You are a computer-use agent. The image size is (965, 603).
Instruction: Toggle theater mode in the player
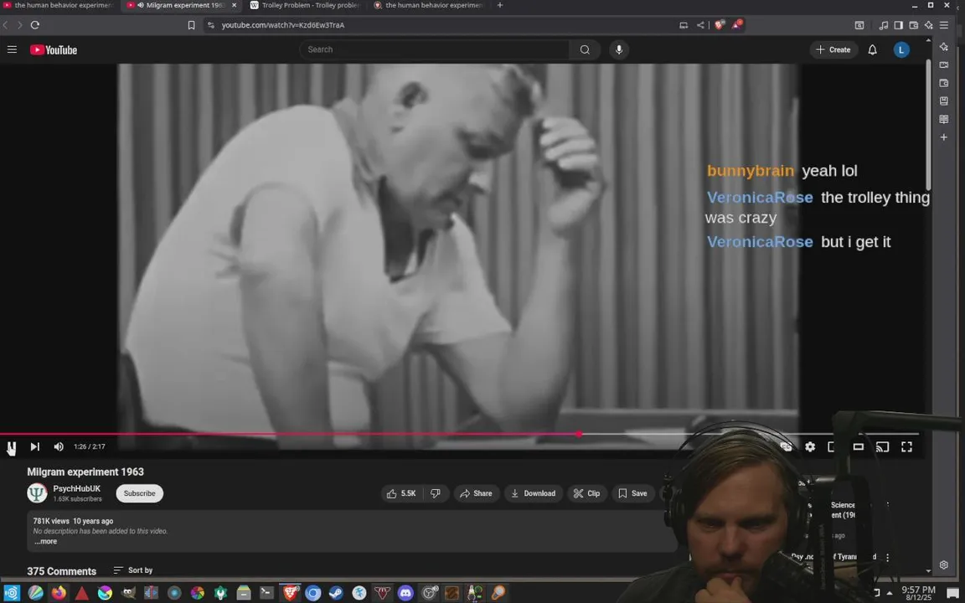click(x=858, y=446)
